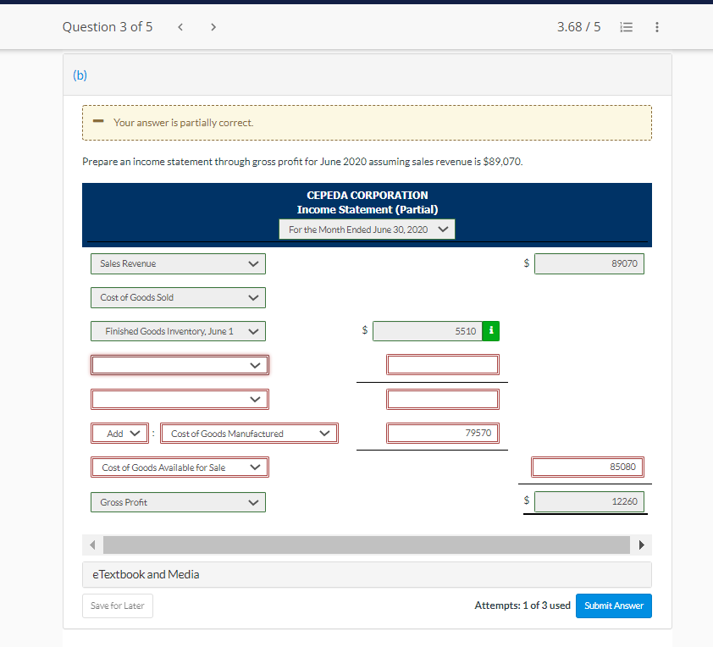Click the 85080 amount field

pos(588,467)
